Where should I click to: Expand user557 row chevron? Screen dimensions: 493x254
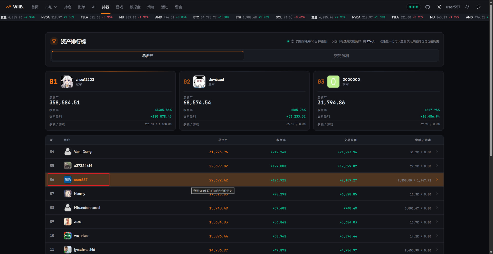point(437,180)
